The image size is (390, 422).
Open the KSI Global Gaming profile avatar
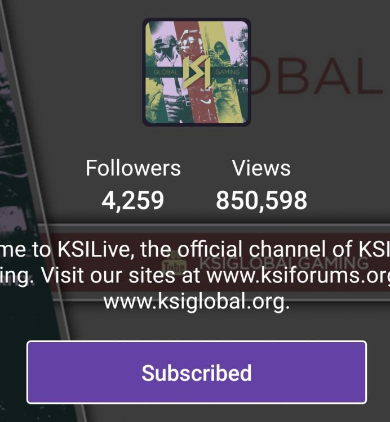pos(197,72)
